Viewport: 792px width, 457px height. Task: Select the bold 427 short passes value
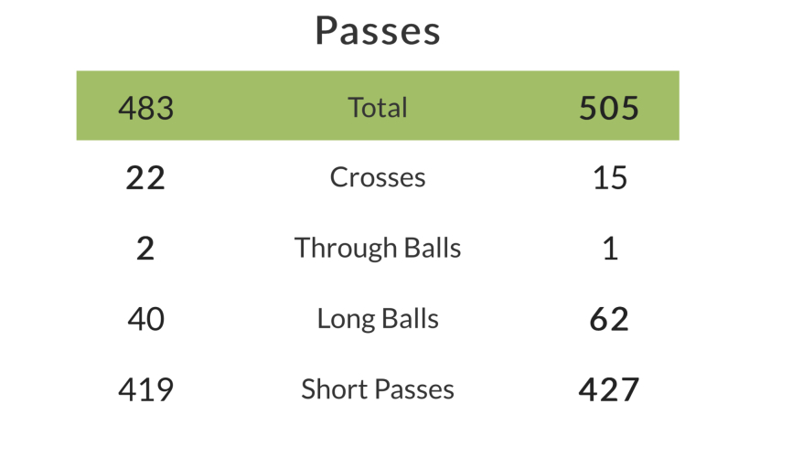point(609,389)
